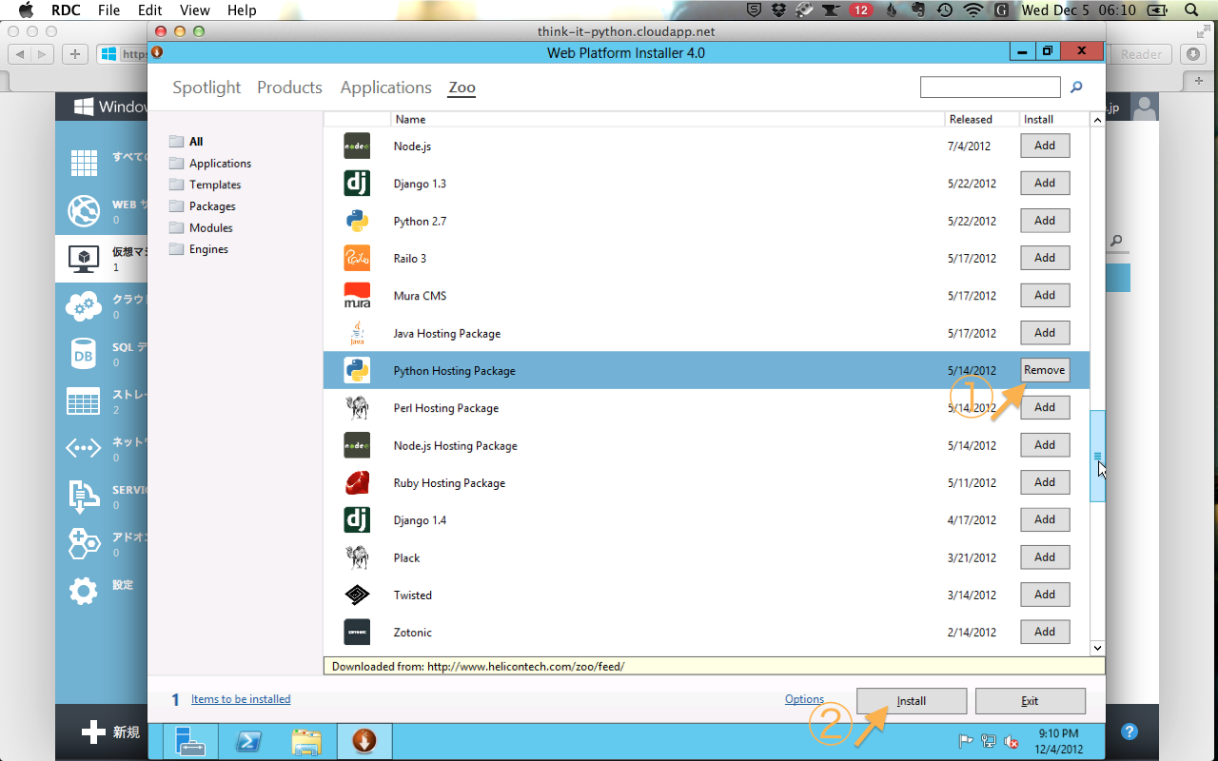Click the list scrollbar down arrow

1097,647
